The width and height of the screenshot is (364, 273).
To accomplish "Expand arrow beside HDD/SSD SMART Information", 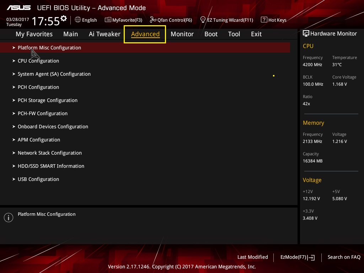I will tap(14, 166).
